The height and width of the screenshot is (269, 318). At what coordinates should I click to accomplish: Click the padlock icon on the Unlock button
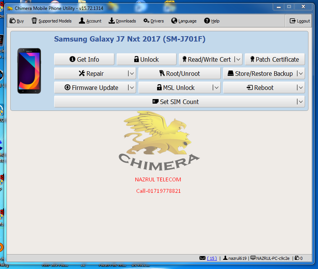[137, 59]
